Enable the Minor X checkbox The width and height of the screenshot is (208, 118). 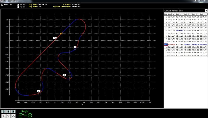click(x=18, y=7)
